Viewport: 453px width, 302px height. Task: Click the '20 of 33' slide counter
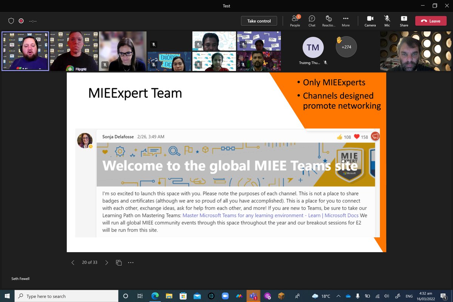tap(89, 262)
